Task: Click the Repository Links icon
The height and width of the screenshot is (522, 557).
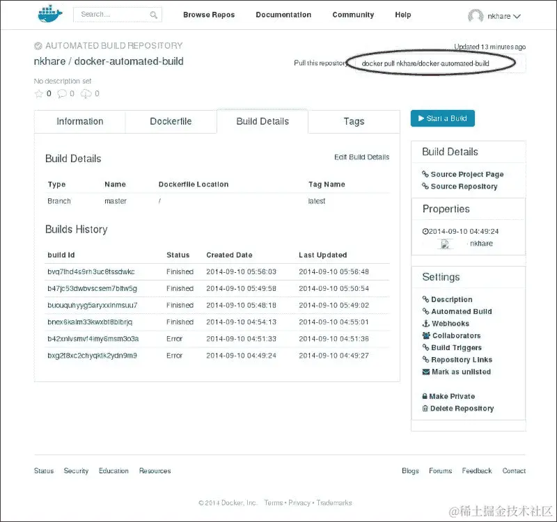Action: (x=425, y=359)
